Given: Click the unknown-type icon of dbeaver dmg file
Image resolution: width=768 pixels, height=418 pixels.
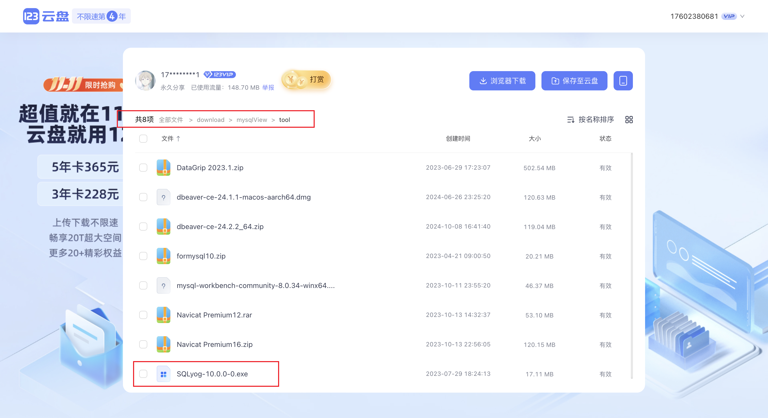Looking at the screenshot, I should (163, 197).
